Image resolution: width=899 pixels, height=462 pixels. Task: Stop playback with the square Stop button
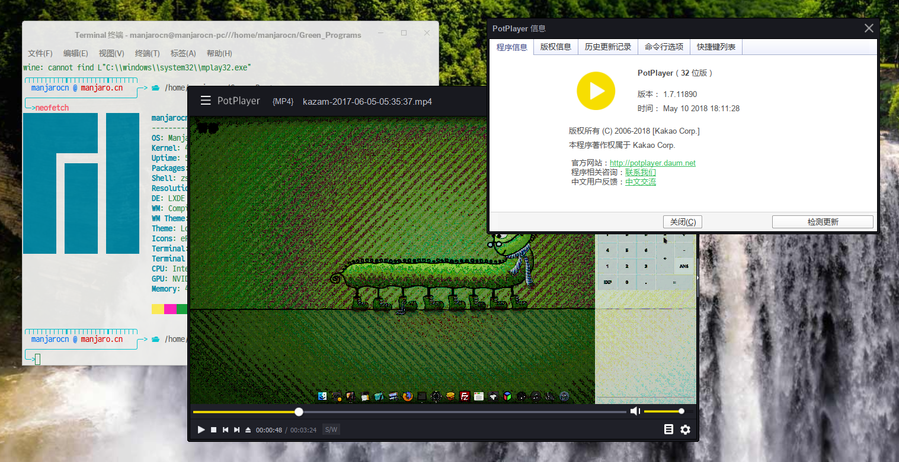tap(214, 429)
